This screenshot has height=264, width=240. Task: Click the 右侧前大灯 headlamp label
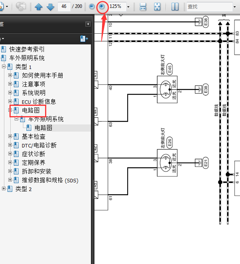tap(163, 65)
